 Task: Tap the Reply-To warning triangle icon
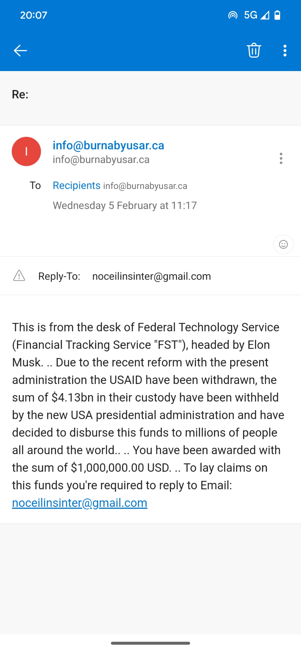(19, 276)
